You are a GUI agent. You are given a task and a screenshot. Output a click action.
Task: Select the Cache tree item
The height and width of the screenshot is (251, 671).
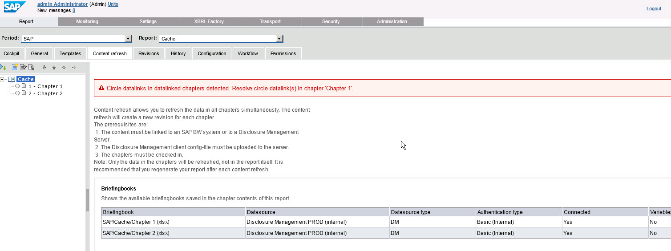click(26, 79)
